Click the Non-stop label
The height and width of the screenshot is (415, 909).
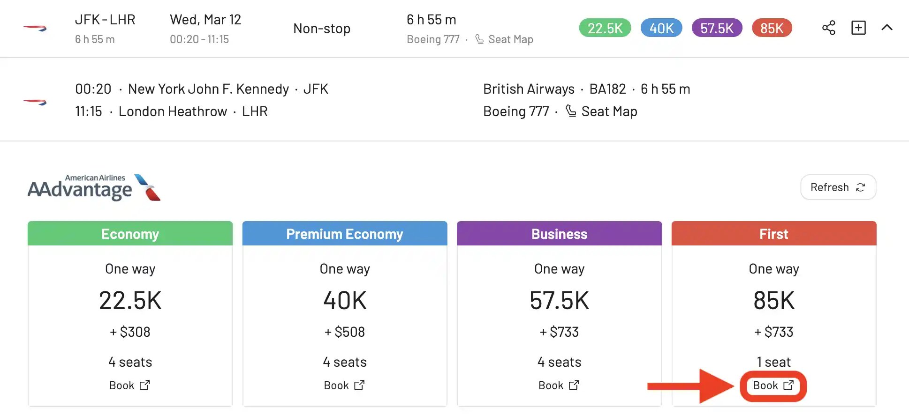click(x=322, y=29)
